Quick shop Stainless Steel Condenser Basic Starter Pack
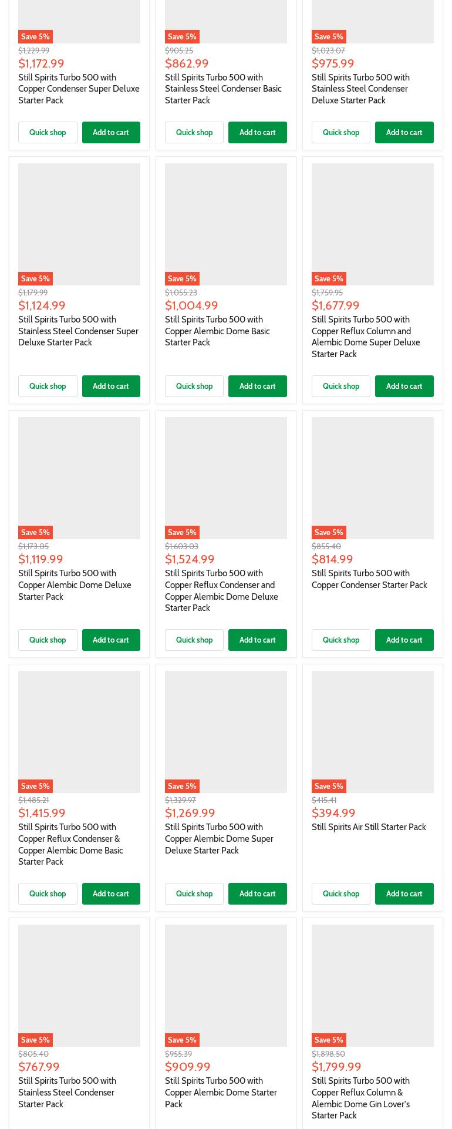 pyautogui.click(x=194, y=132)
